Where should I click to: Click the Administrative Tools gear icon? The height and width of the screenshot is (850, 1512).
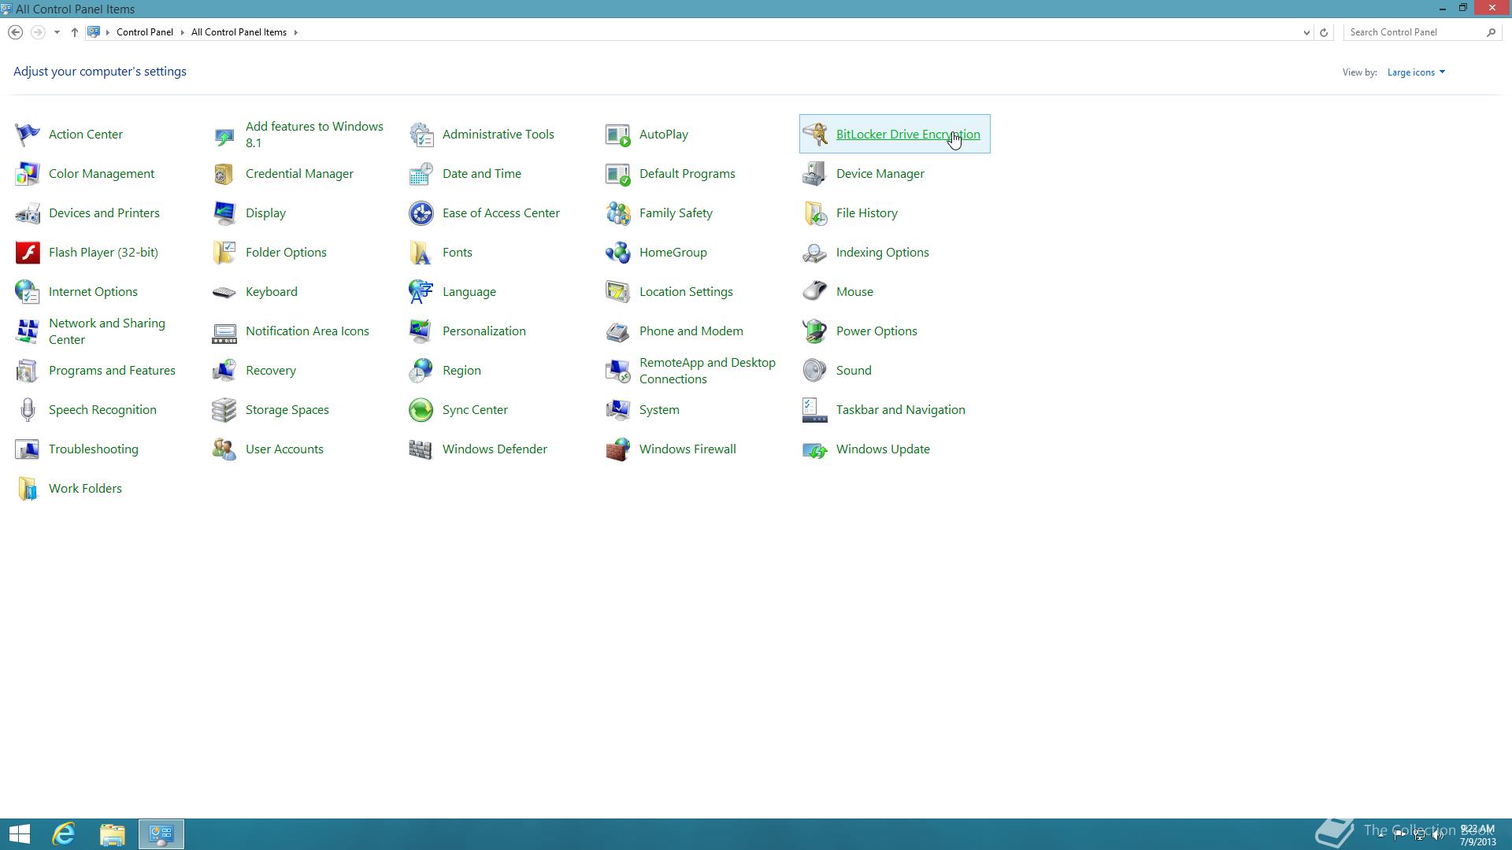pyautogui.click(x=421, y=135)
